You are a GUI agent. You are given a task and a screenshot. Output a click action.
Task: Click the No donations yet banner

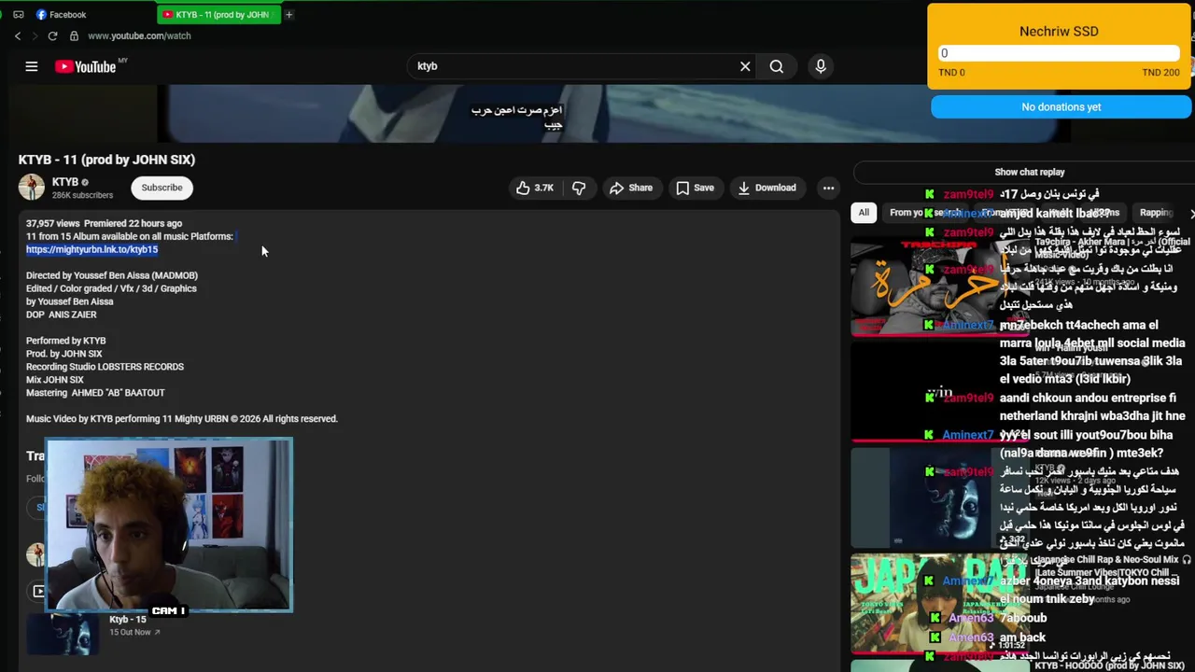1061,106
